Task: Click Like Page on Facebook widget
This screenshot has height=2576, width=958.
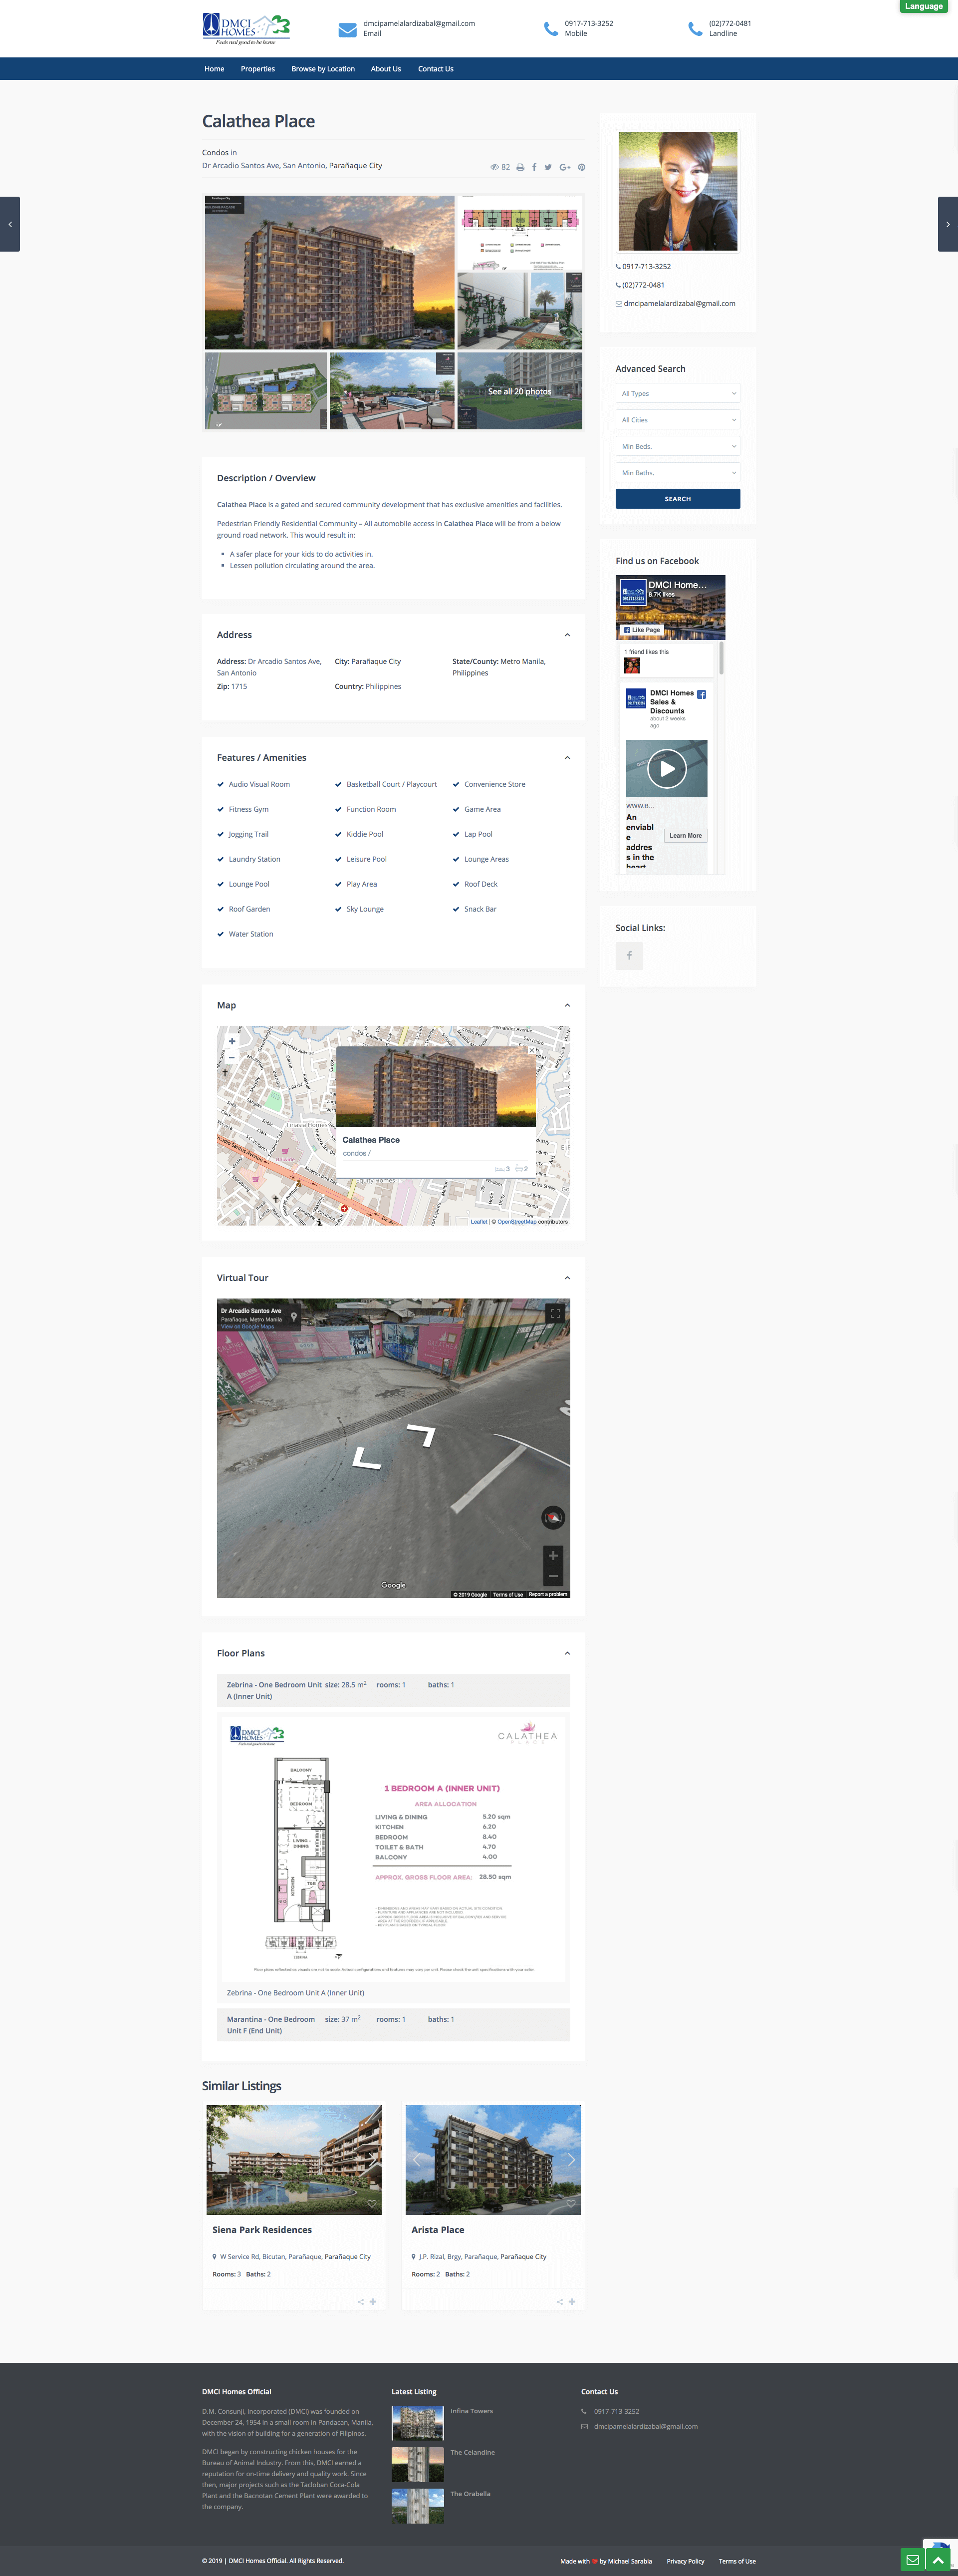Action: click(641, 630)
